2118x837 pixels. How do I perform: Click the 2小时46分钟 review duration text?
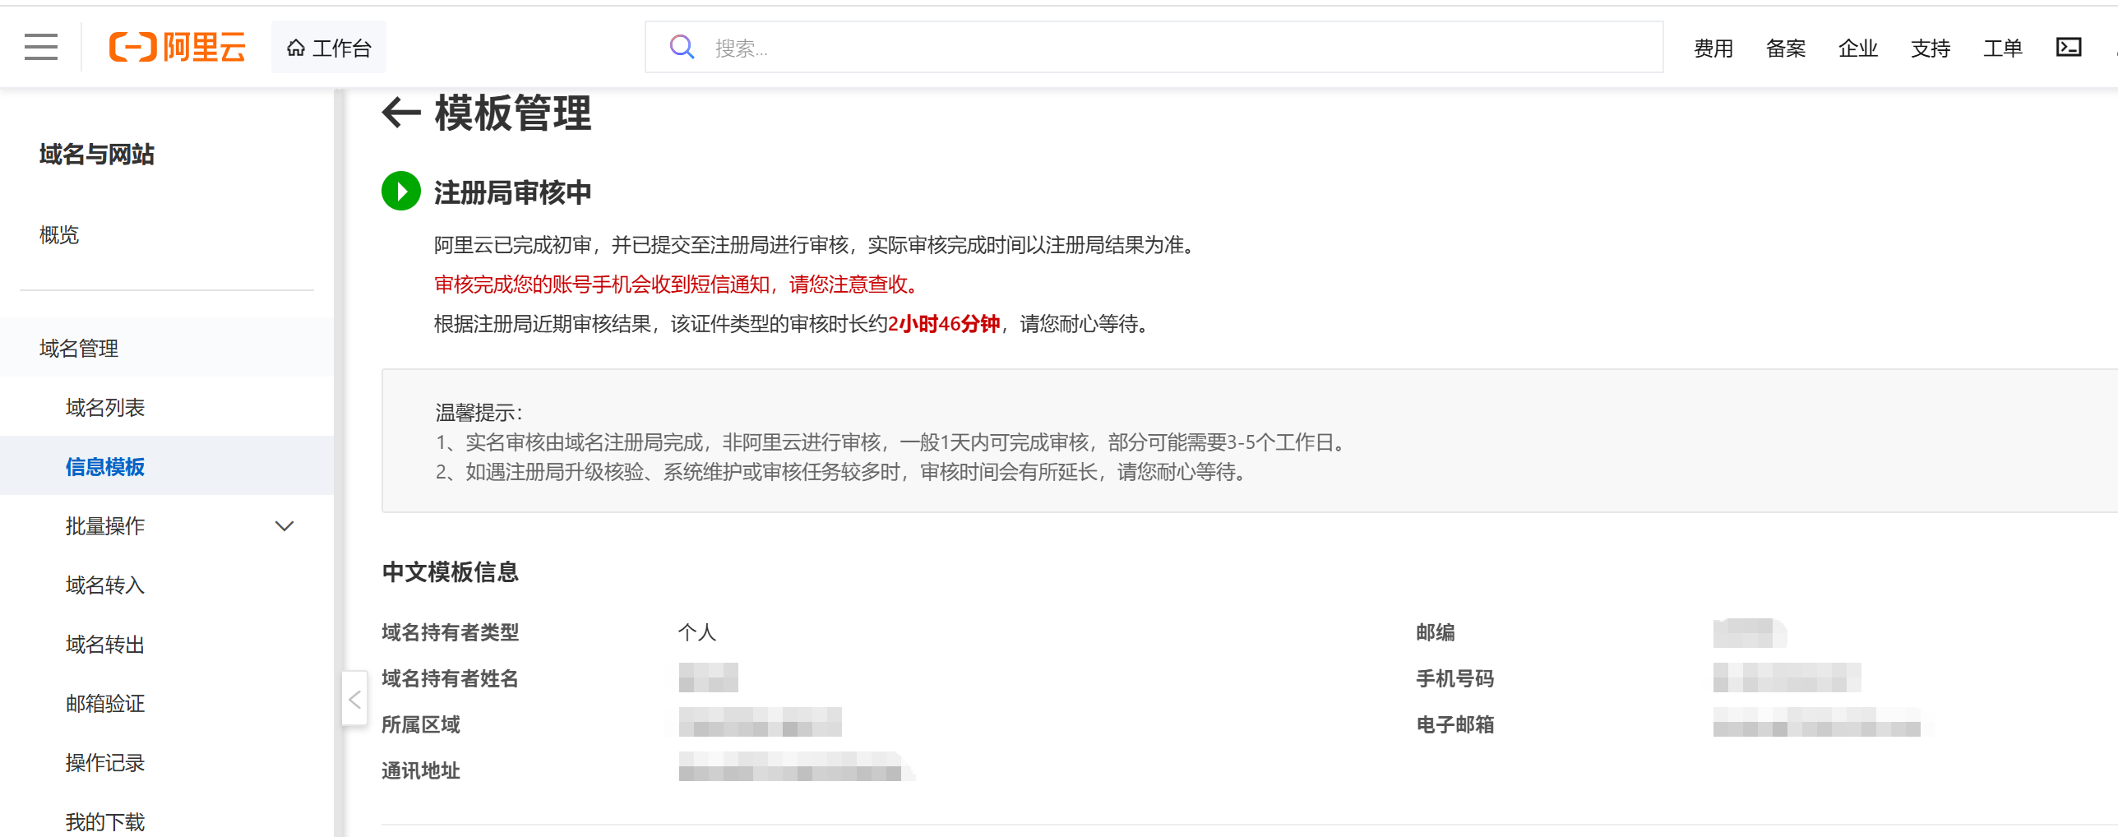[944, 323]
